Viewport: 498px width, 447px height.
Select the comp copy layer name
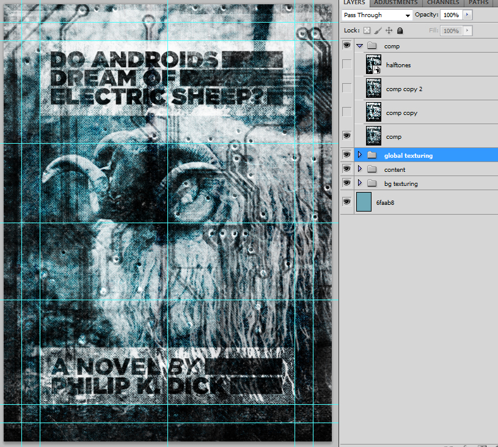(x=401, y=113)
